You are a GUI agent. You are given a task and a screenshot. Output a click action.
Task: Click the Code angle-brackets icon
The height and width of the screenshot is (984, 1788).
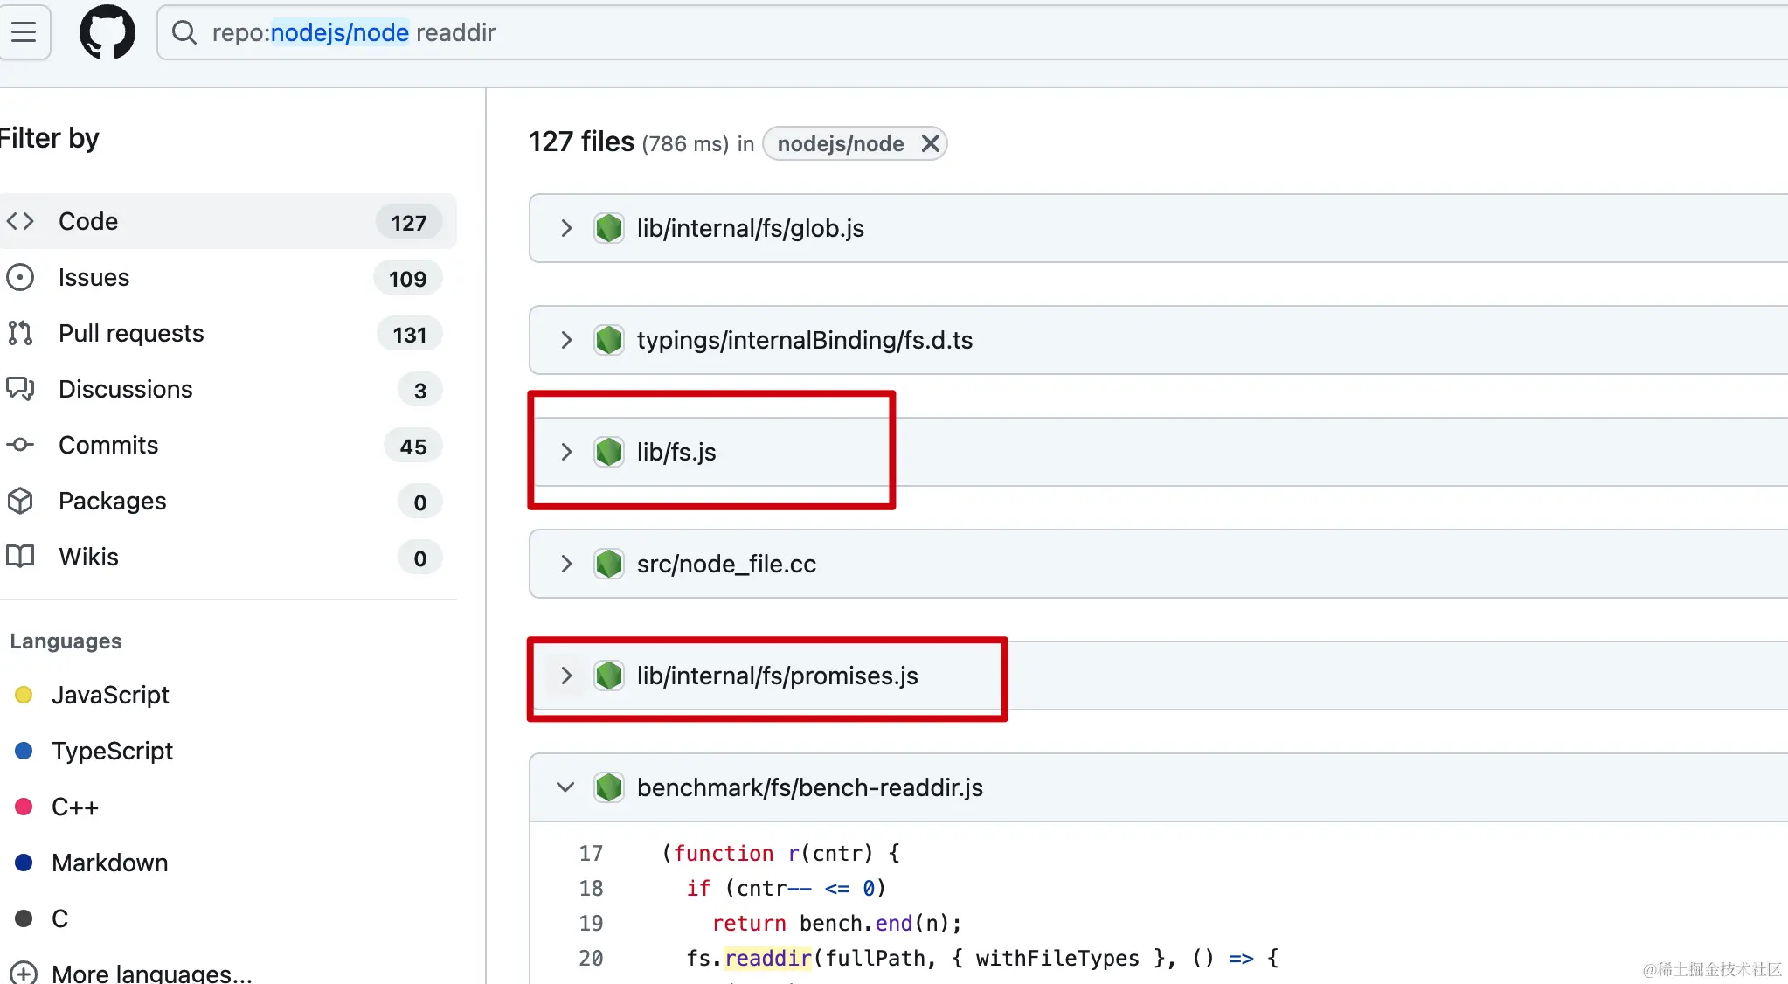coord(20,221)
